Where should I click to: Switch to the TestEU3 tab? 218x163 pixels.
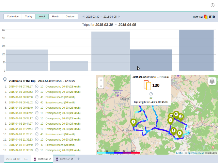43,159
